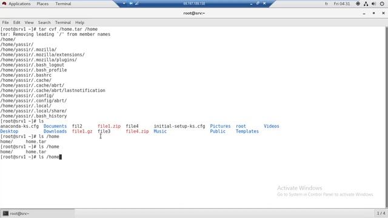
Task: Click the /home/yassir/.bash_history line
Action: pos(34,116)
